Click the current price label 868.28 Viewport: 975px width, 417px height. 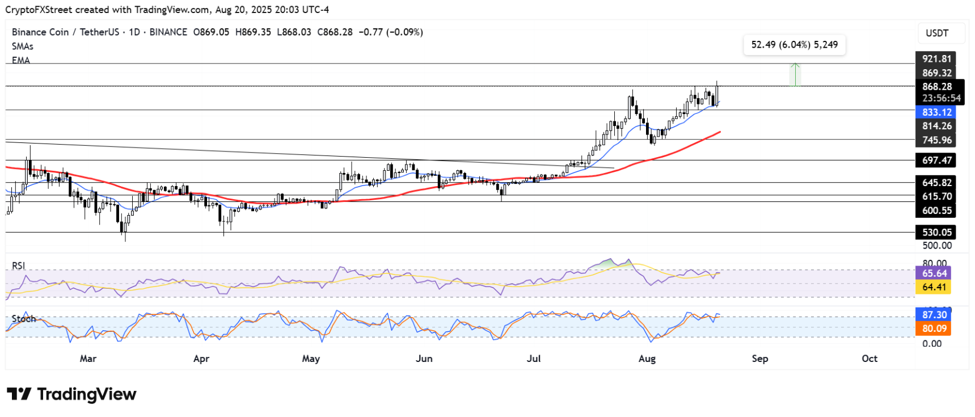tap(937, 87)
